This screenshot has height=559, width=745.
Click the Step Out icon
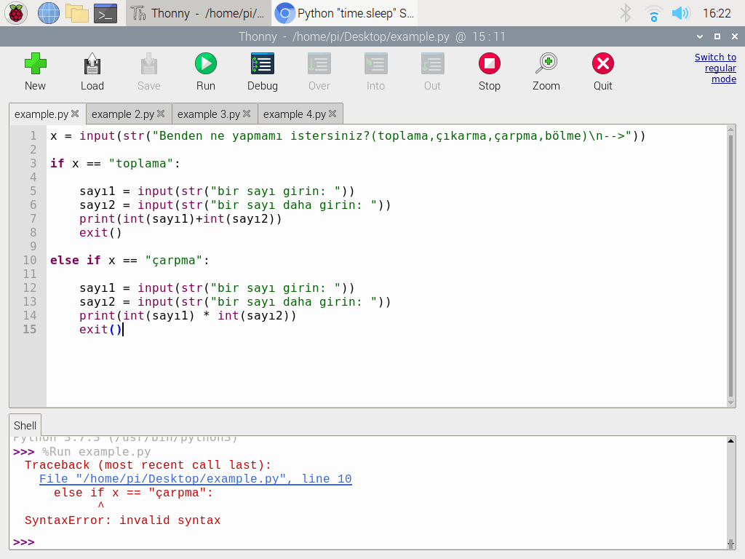(432, 72)
